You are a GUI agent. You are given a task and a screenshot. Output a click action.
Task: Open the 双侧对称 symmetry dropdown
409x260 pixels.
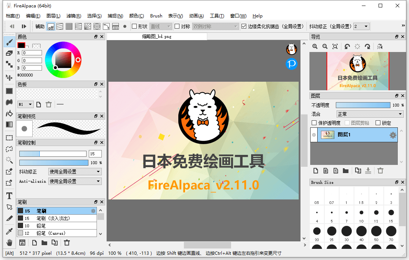(x=215, y=26)
